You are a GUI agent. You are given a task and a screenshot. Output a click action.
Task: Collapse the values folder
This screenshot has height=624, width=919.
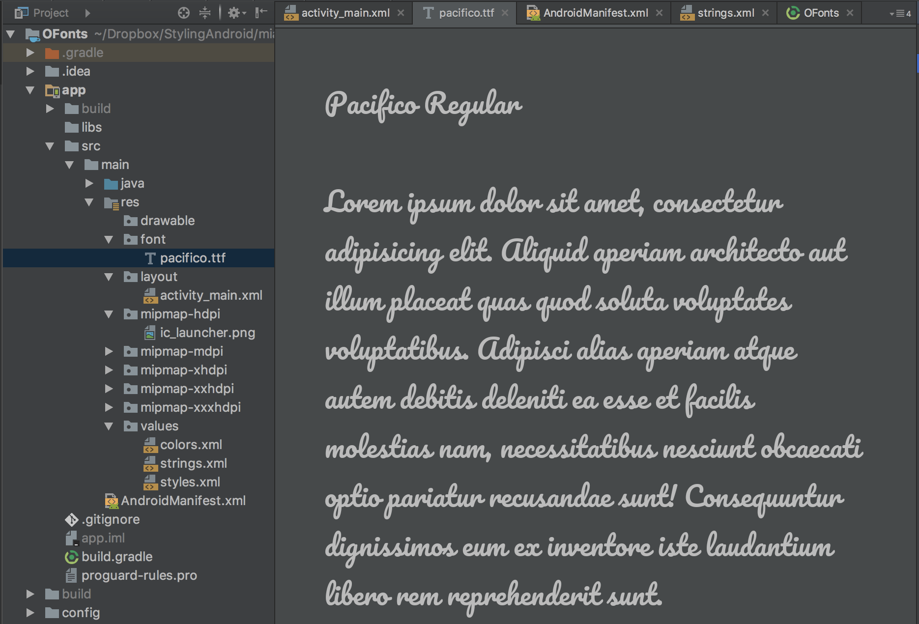pos(109,426)
